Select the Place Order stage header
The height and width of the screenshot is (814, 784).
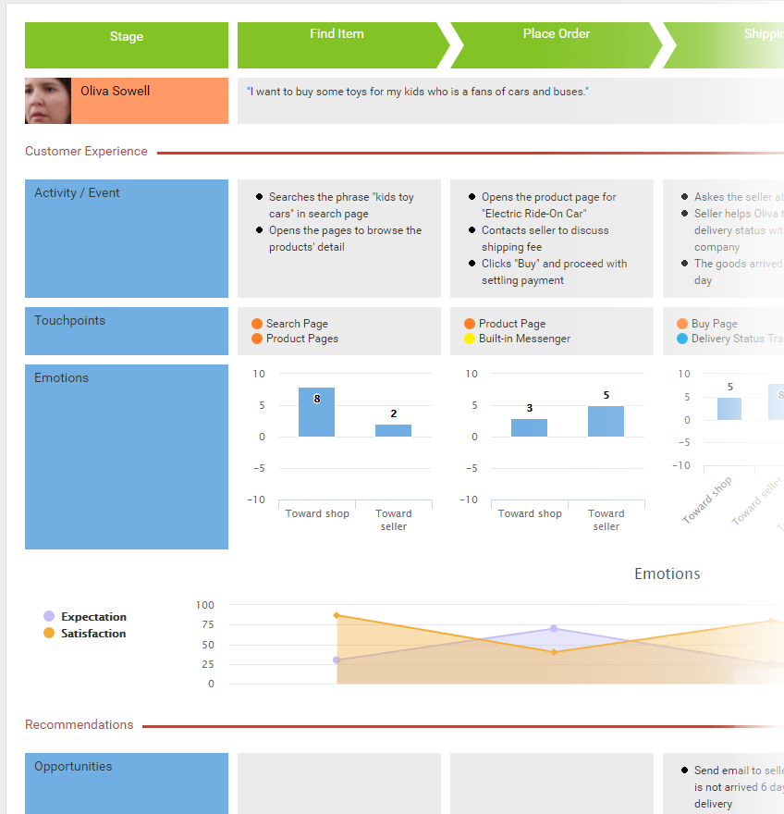(556, 34)
